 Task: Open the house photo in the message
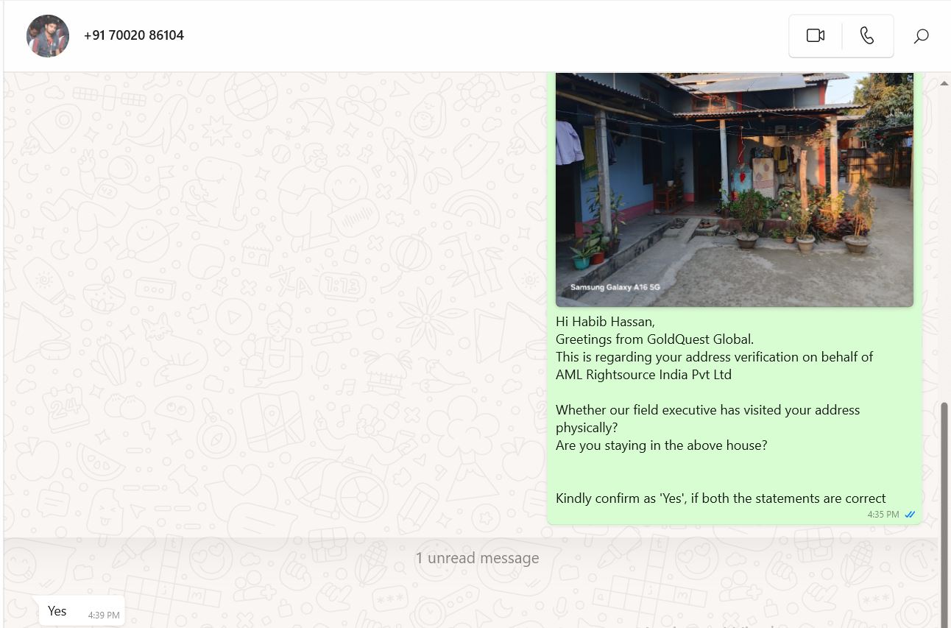(x=735, y=190)
